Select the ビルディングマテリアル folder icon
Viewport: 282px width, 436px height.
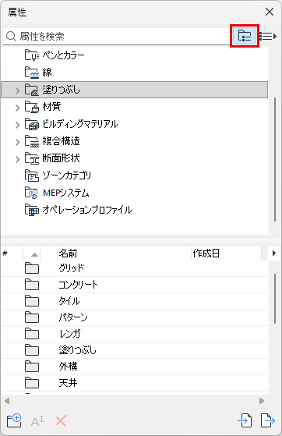click(x=32, y=124)
